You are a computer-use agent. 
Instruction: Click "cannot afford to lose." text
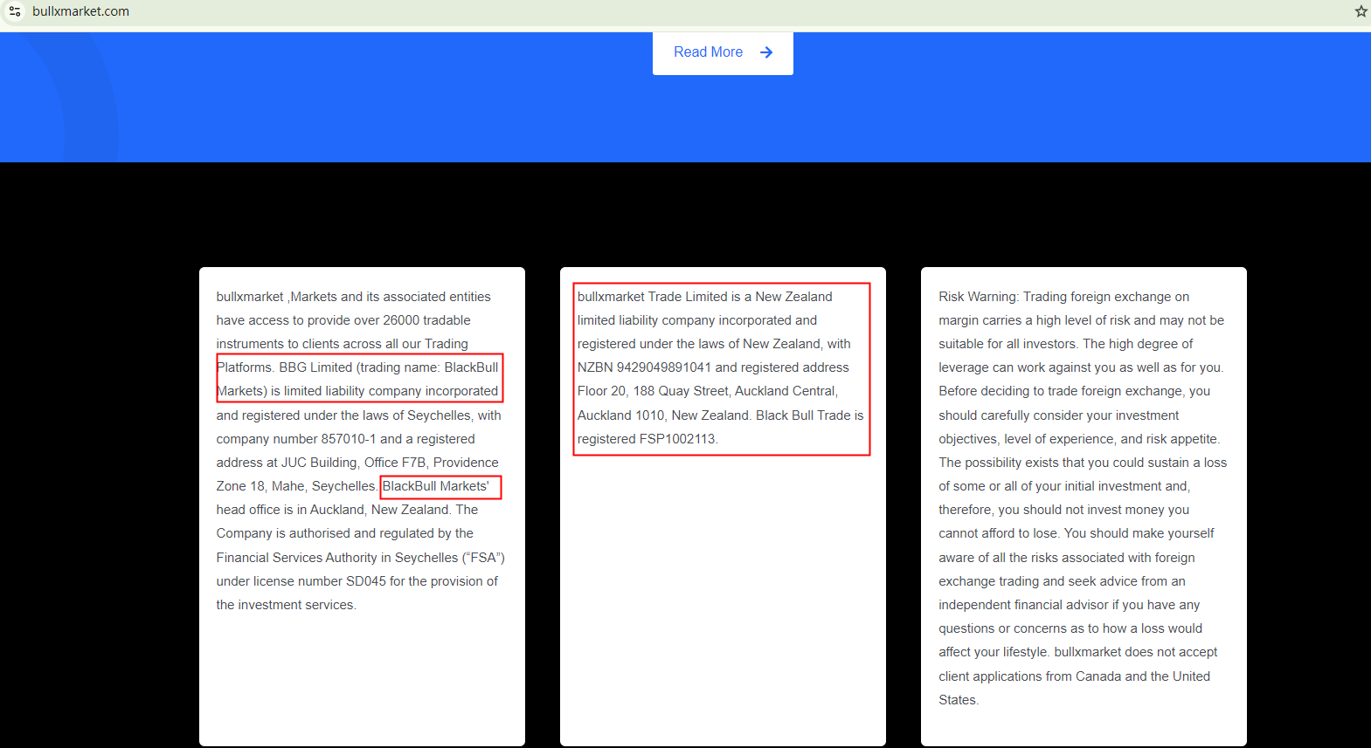click(x=1000, y=533)
